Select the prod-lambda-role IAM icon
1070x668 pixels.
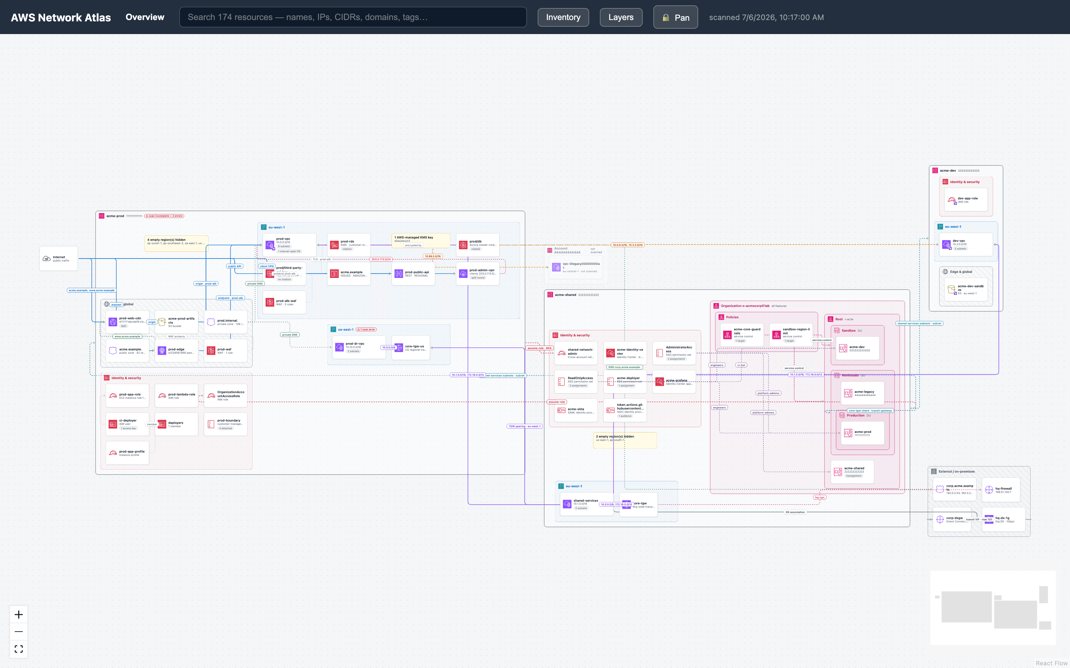pyautogui.click(x=162, y=395)
